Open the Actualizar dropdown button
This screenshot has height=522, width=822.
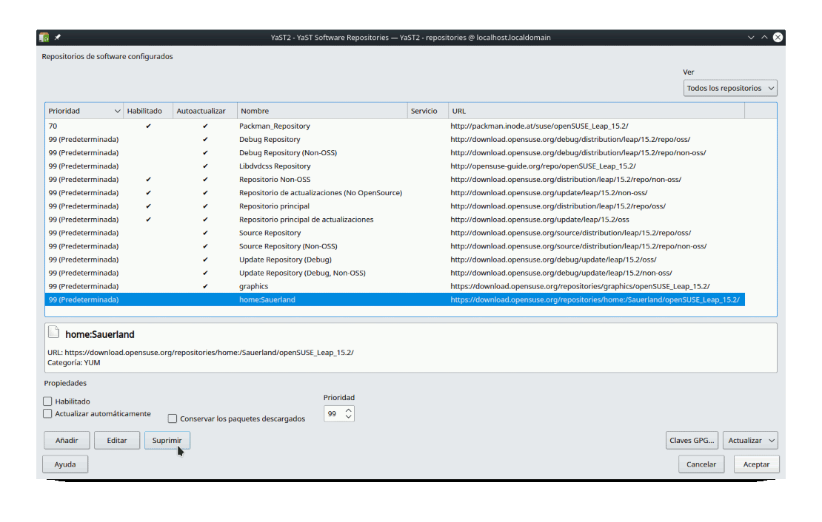click(x=749, y=441)
